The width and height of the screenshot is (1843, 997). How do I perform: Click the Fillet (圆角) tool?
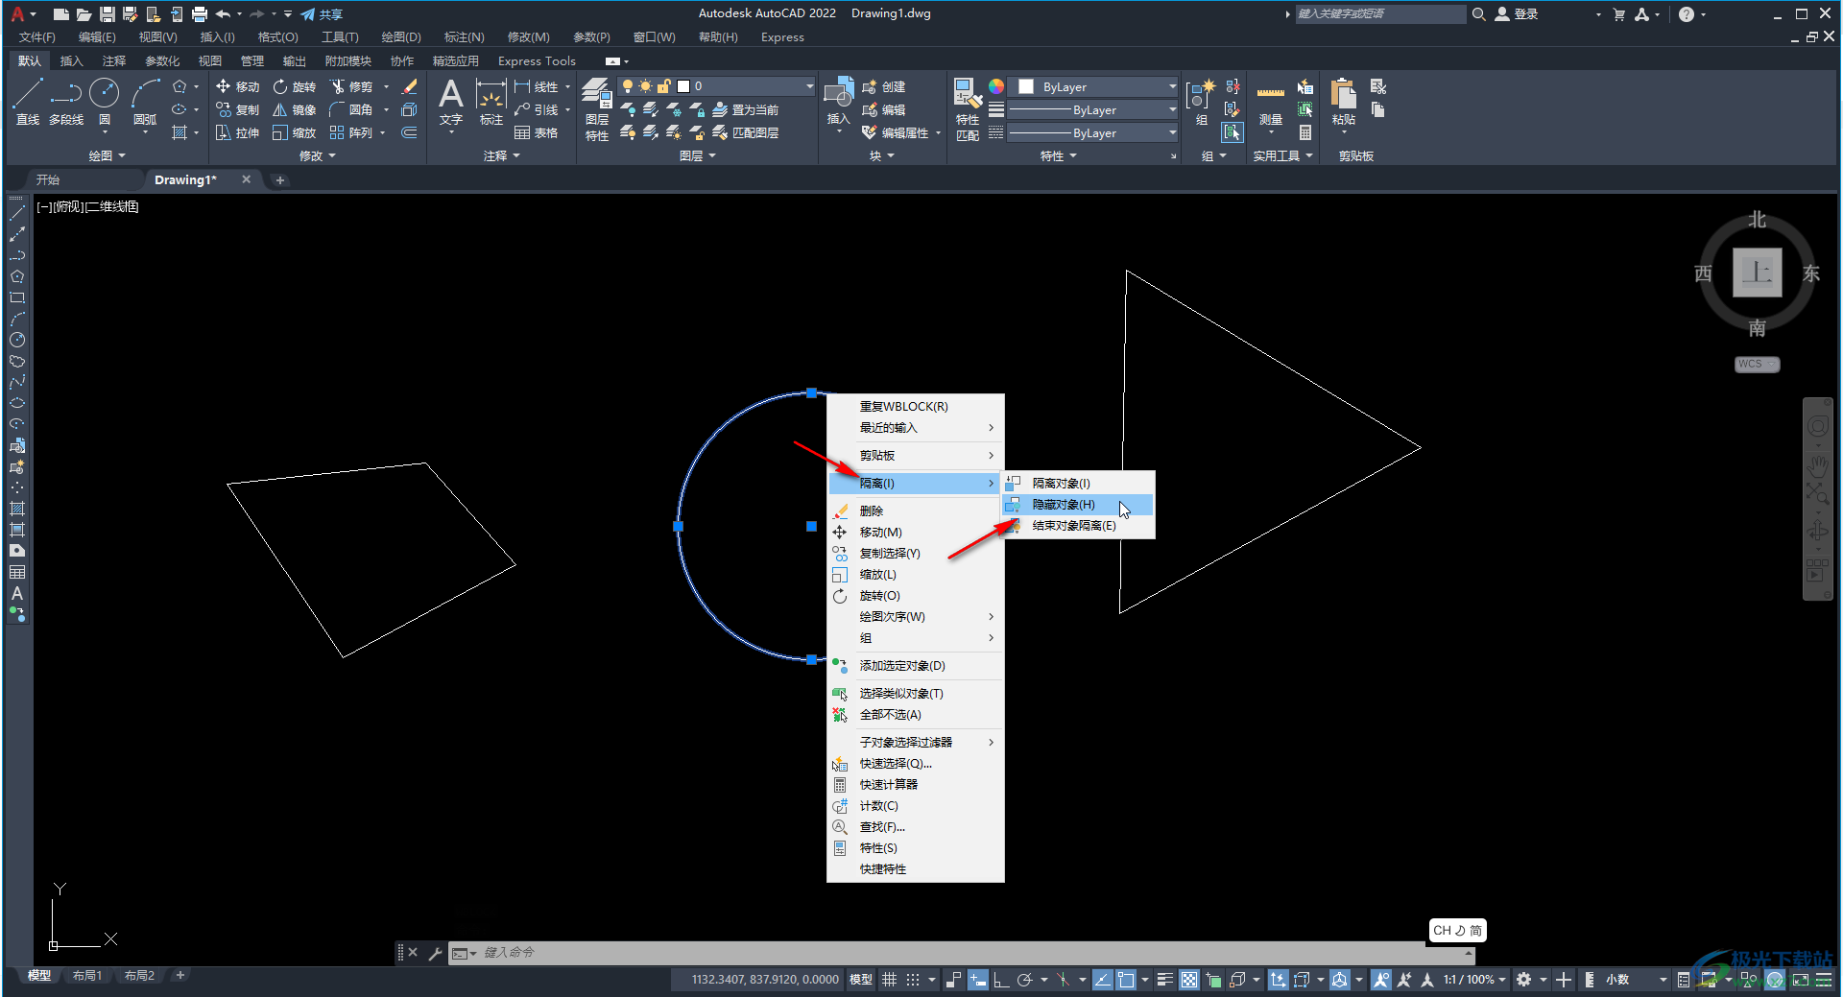click(351, 109)
